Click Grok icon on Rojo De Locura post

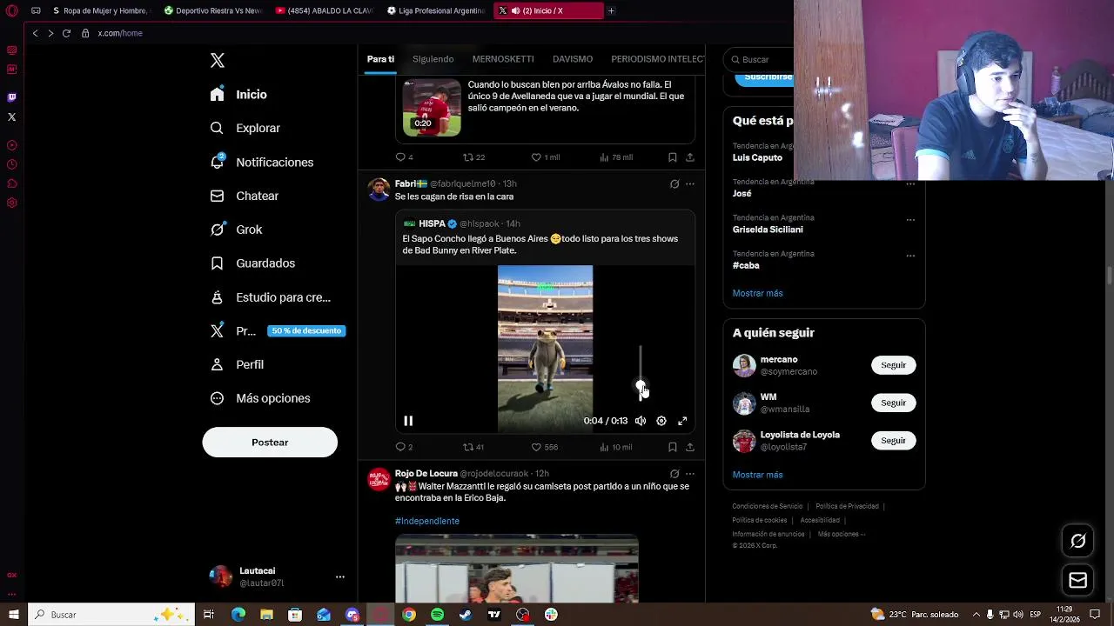tap(674, 474)
